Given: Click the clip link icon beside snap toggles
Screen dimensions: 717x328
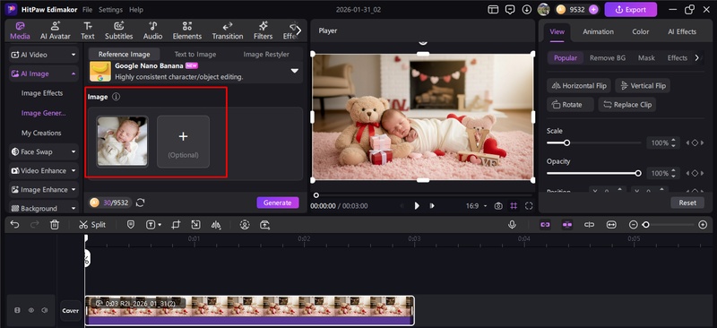Looking at the screenshot, I should (590, 225).
